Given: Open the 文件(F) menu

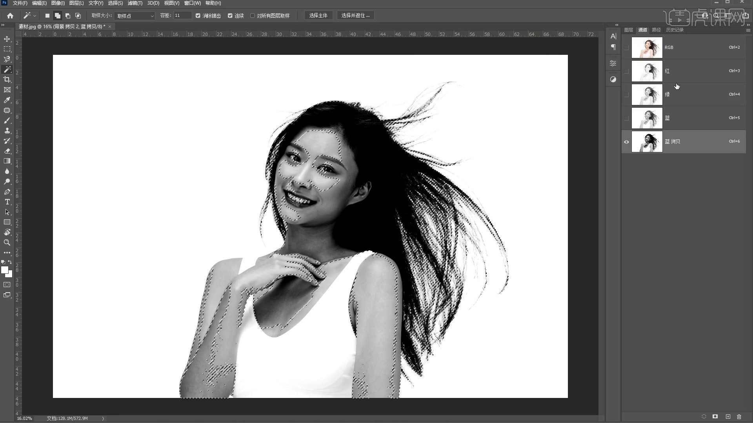Looking at the screenshot, I should [20, 3].
